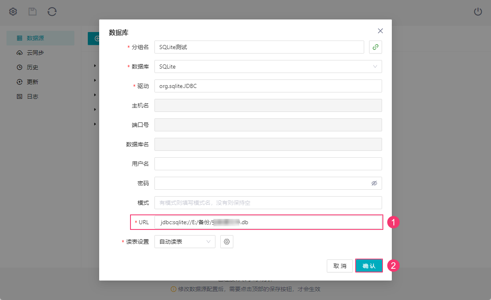Click the 数据源 database icon
The image size is (491, 300).
pyautogui.click(x=19, y=38)
